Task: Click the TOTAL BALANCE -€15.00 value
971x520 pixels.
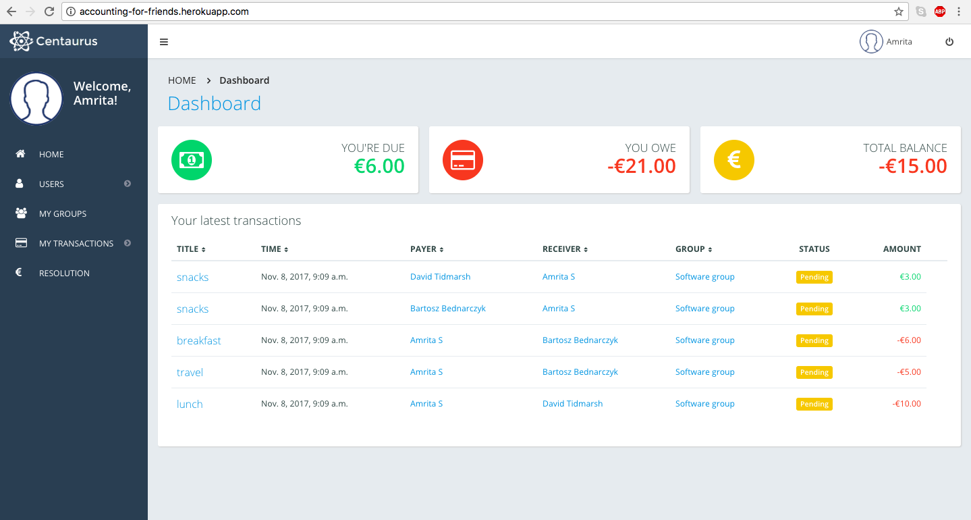Action: (x=913, y=166)
